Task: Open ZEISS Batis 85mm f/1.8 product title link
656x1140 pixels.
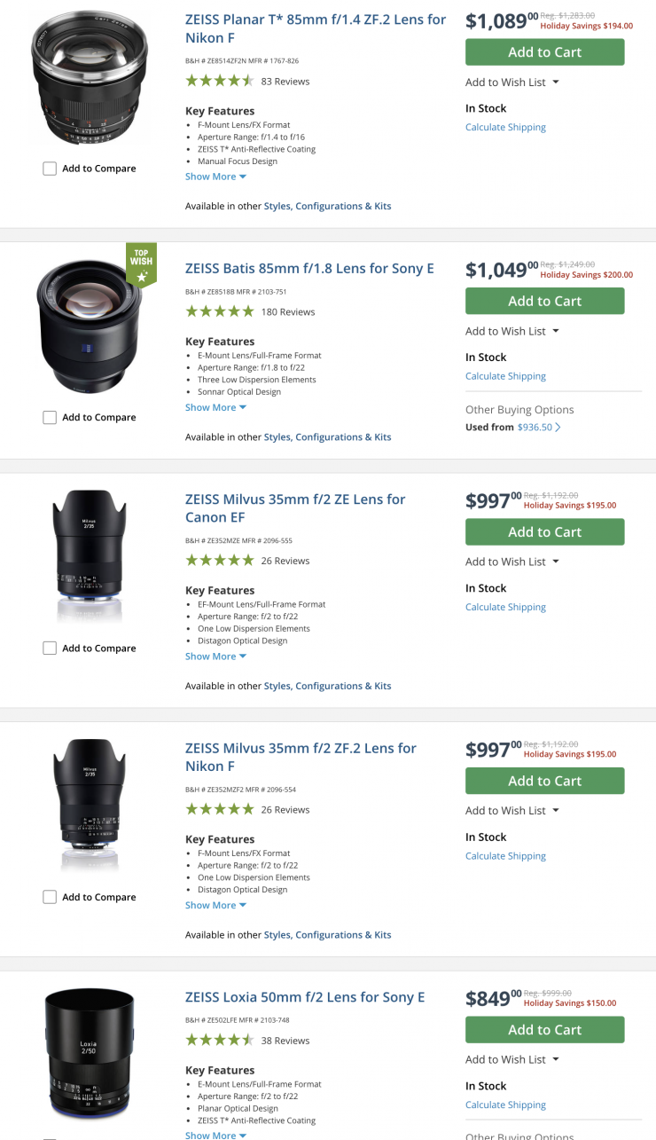Action: coord(309,268)
